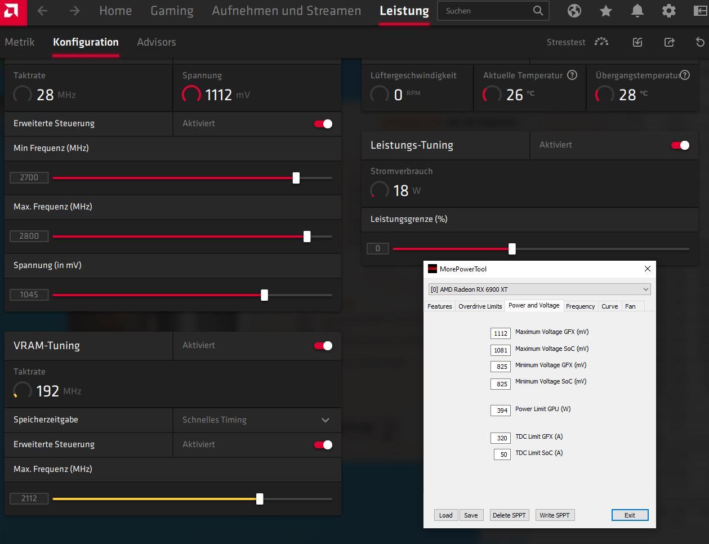The image size is (709, 544).
Task: Open the Gaming tab
Action: [172, 11]
